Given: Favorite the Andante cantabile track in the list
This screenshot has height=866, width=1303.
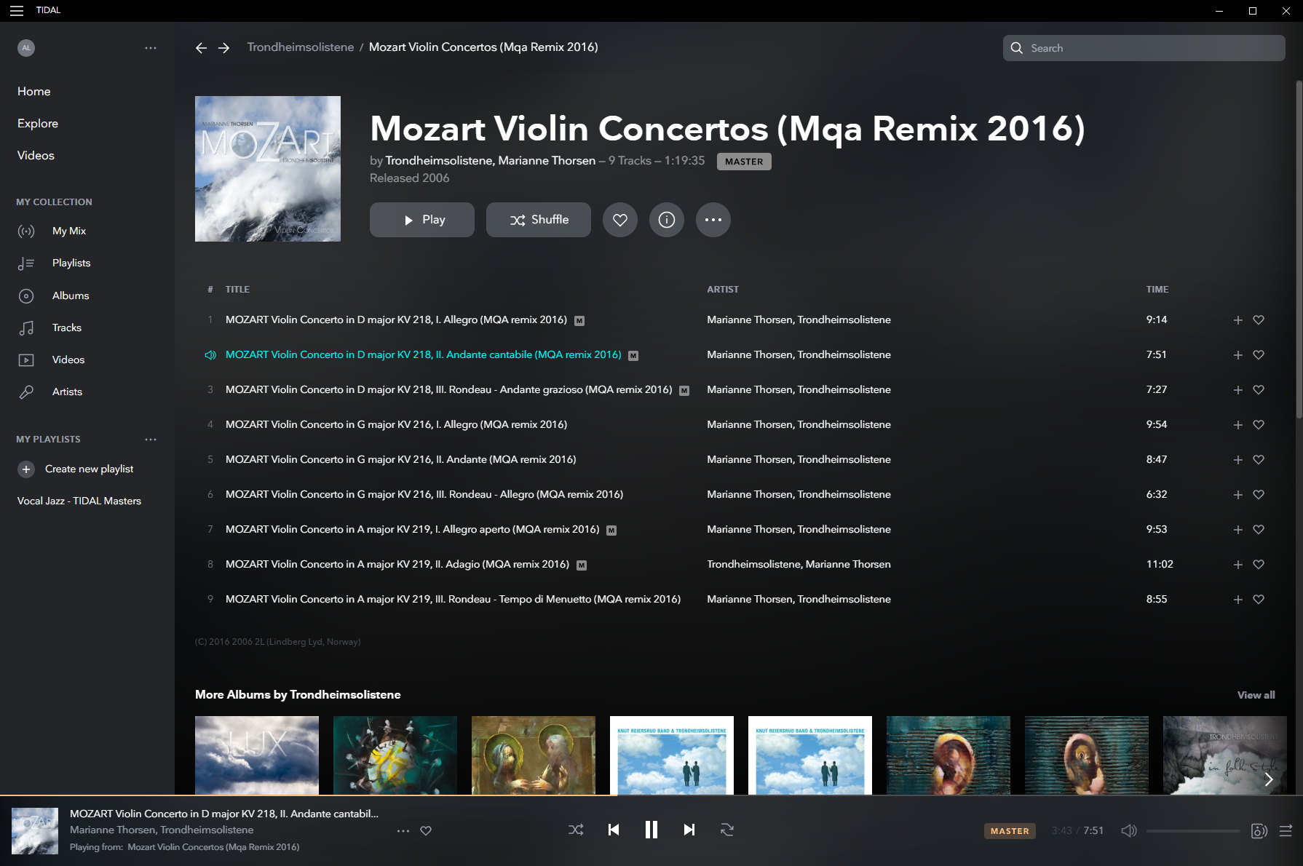Looking at the screenshot, I should coord(1259,355).
